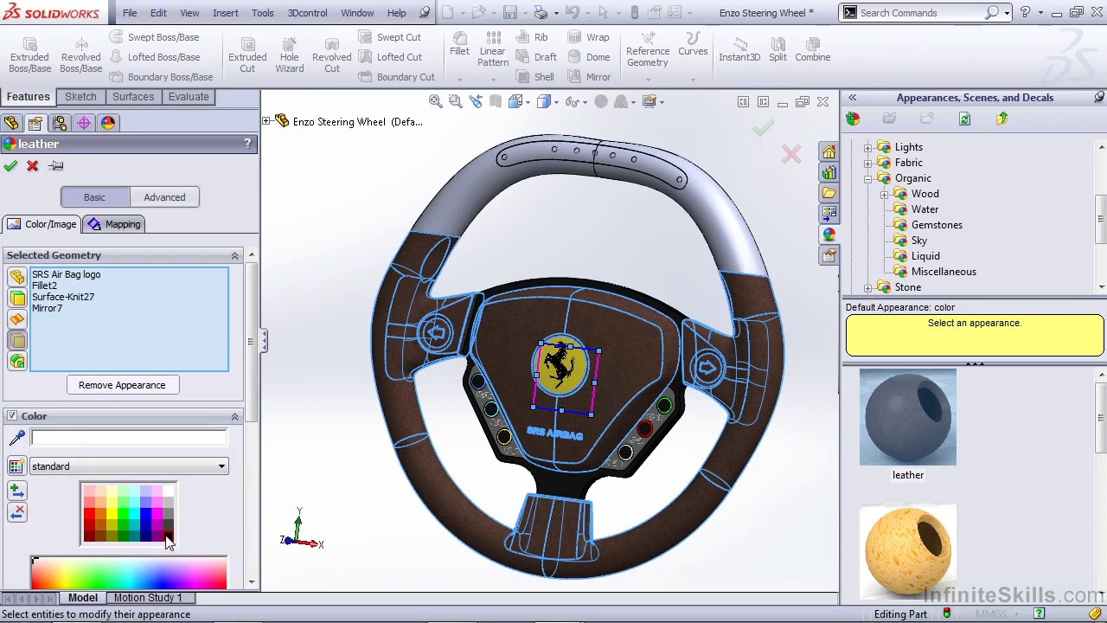This screenshot has height=623, width=1107.
Task: Open Reference Geometry tools
Action: point(648,49)
